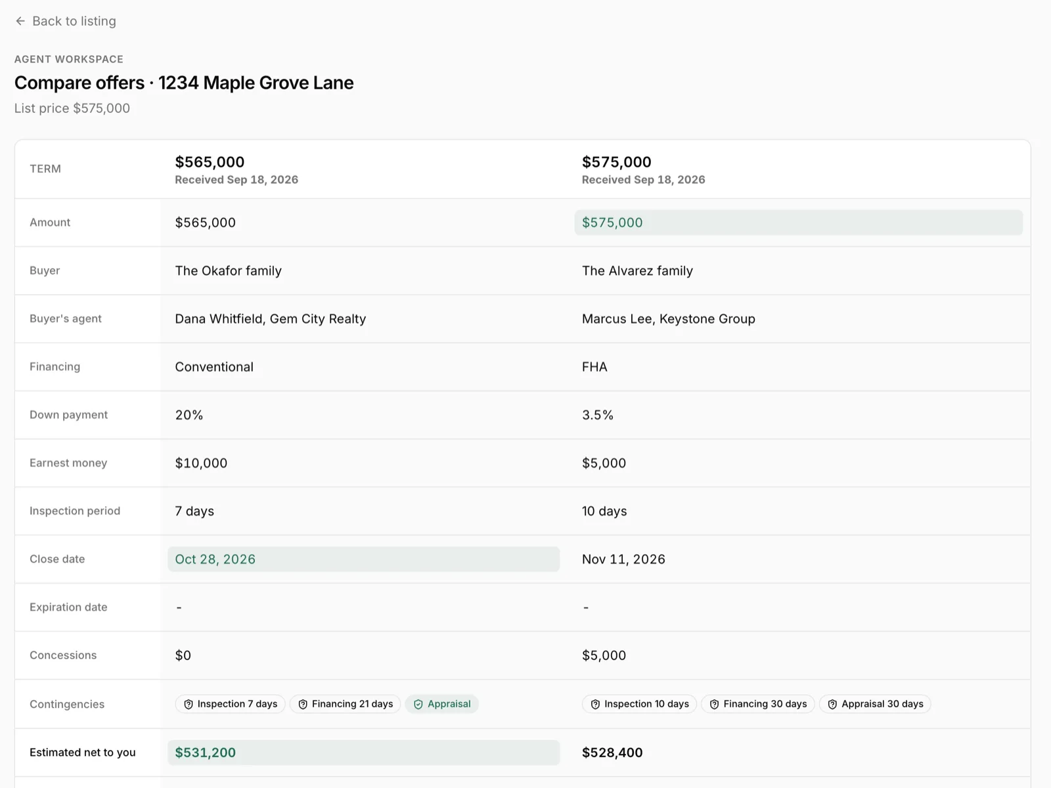The width and height of the screenshot is (1051, 788).
Task: Go back via Back to listing link
Action: coord(66,21)
